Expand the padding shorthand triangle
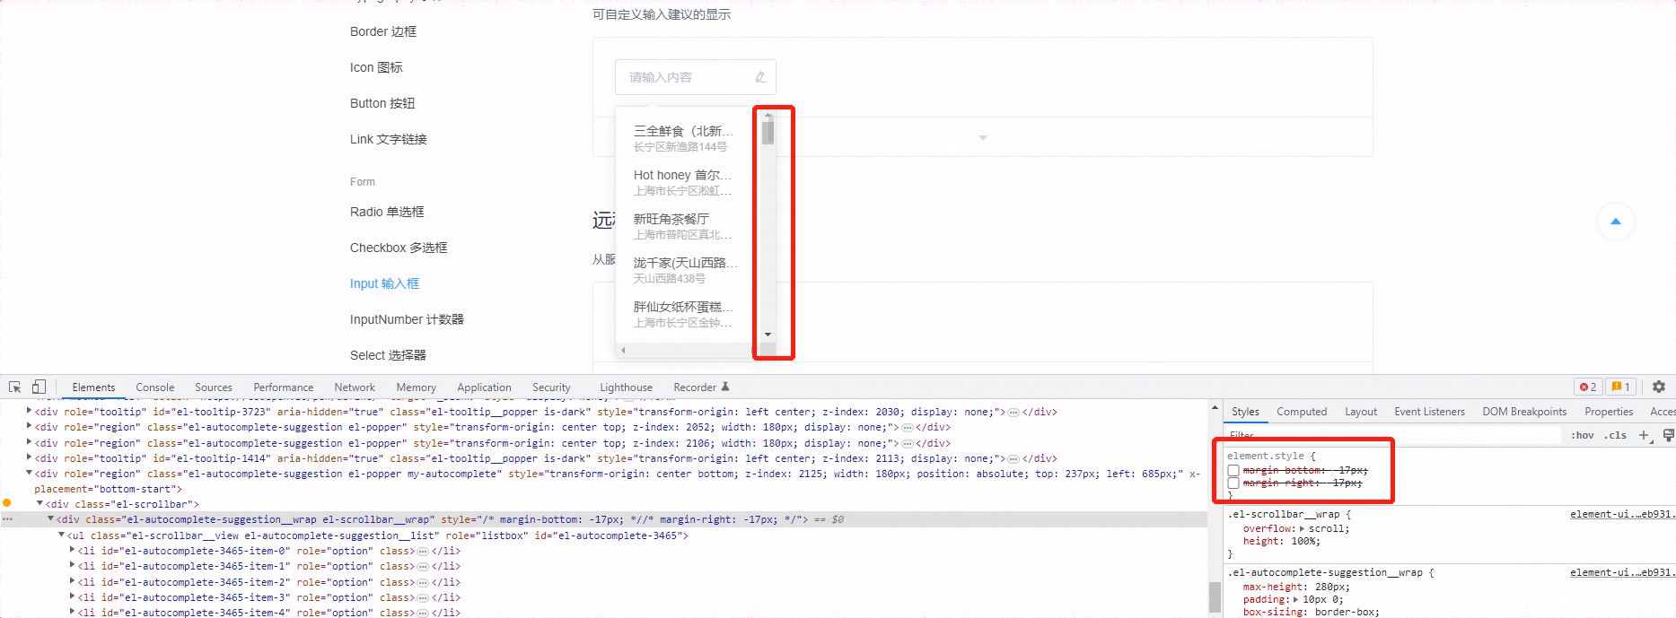 point(1295,599)
